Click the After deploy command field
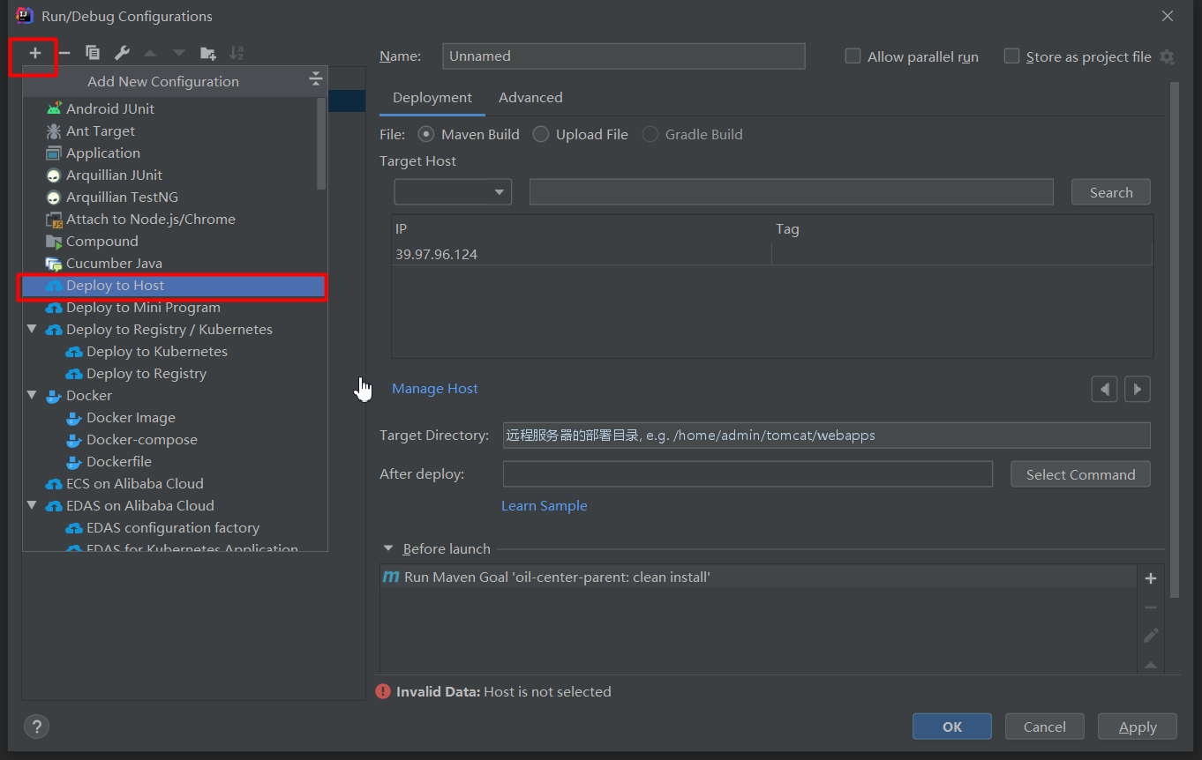 click(x=747, y=473)
